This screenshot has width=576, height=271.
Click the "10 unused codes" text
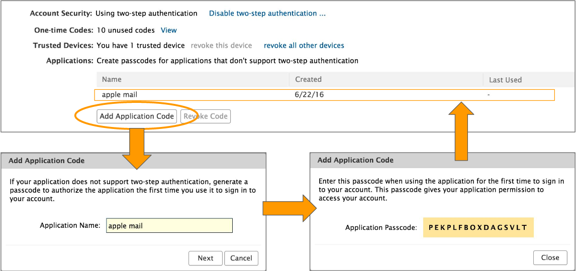coord(126,31)
